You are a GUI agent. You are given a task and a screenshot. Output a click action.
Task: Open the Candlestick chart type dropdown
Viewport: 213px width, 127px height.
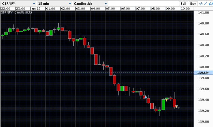[90, 4]
